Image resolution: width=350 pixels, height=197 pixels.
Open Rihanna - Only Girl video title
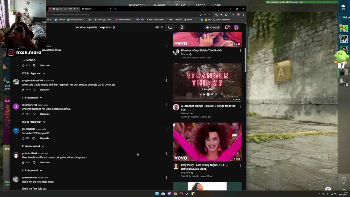click(201, 50)
